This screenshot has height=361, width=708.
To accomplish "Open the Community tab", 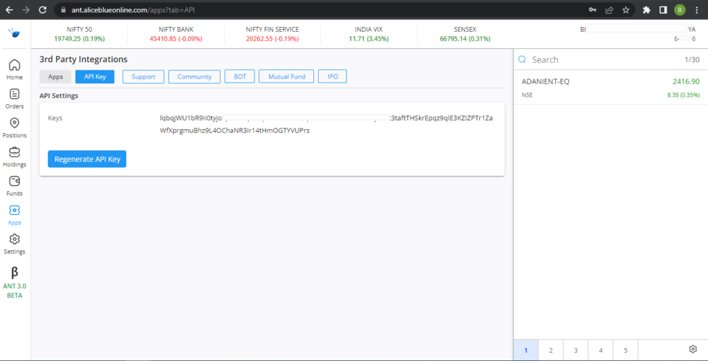I will (194, 77).
